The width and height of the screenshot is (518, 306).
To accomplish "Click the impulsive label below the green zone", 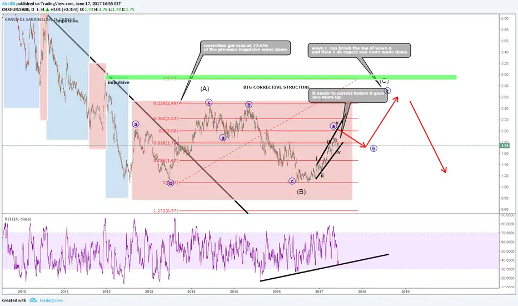I will tap(118, 82).
